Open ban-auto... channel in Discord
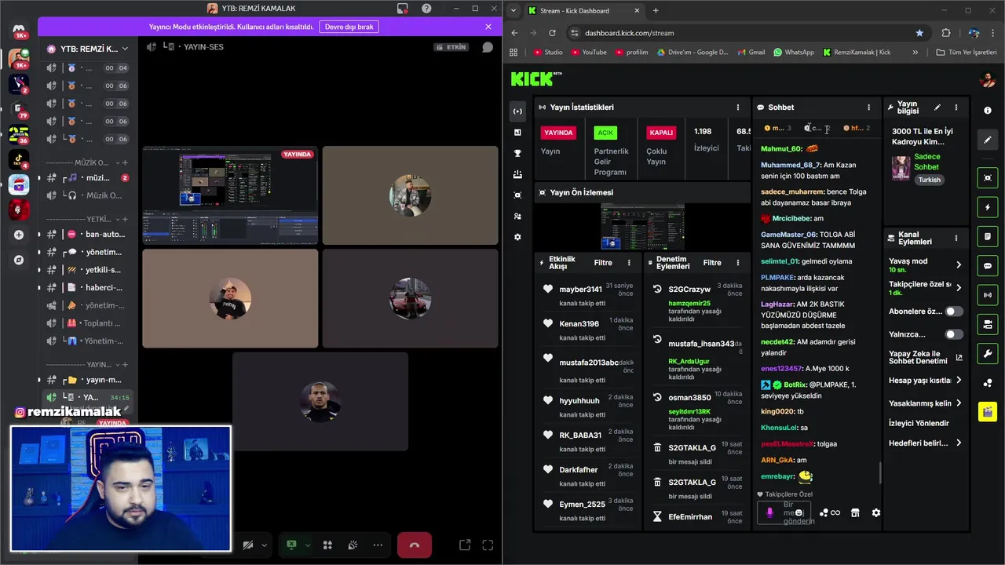The width and height of the screenshot is (1005, 565). click(88, 235)
